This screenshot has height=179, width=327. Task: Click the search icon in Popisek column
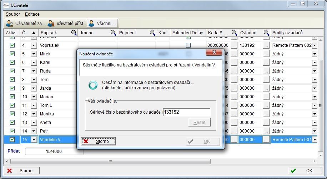74,33
